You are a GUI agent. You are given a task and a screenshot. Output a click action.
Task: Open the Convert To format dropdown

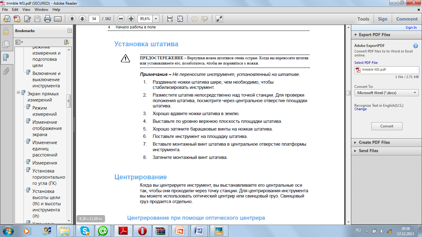tap(387, 93)
